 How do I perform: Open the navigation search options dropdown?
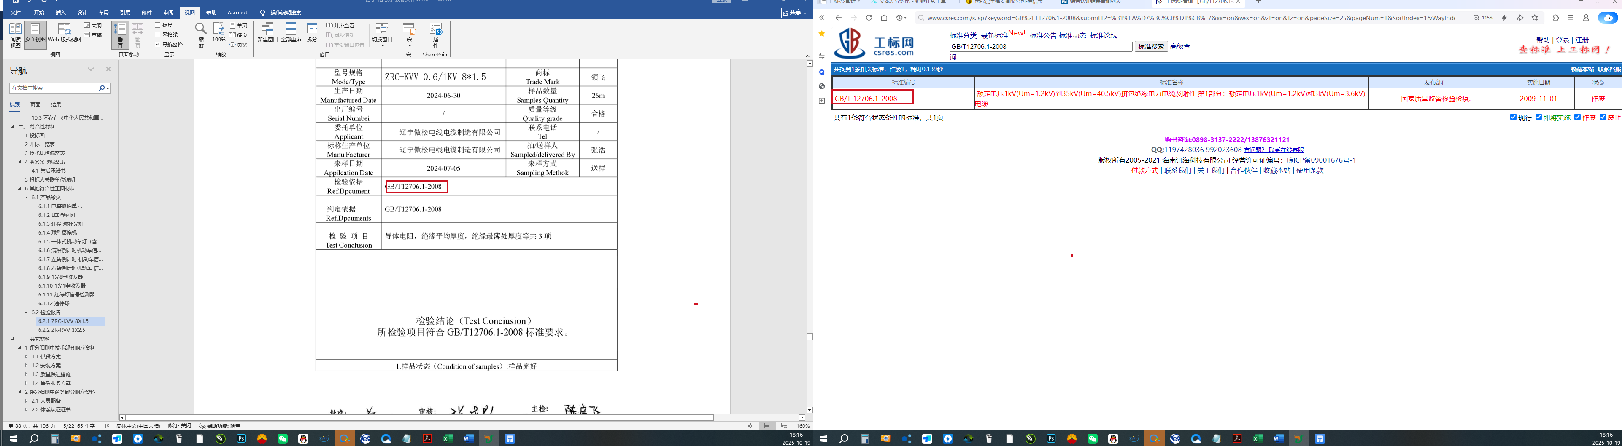point(108,88)
